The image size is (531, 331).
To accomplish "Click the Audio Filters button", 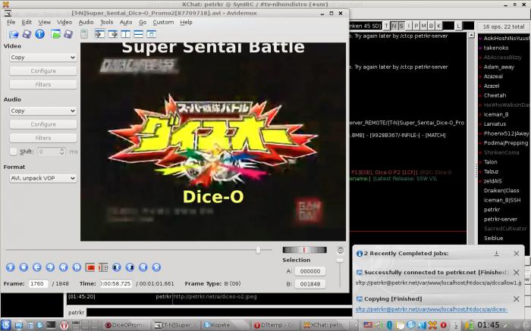I will pos(43,138).
